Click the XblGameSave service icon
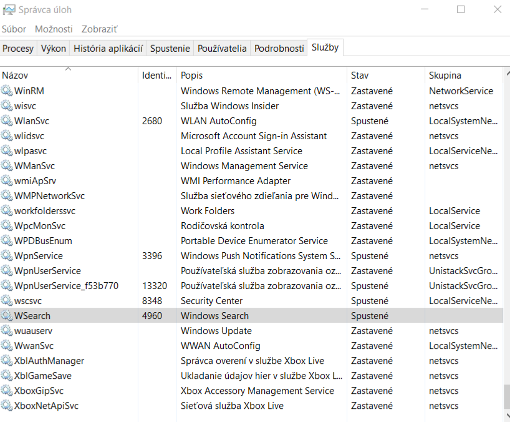The height and width of the screenshot is (422, 510). click(x=6, y=375)
